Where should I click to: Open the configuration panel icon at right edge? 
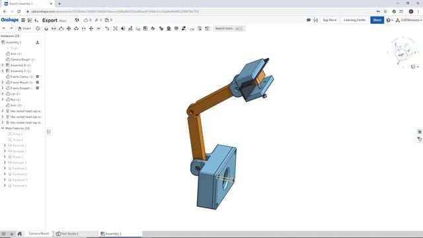[x=420, y=132]
